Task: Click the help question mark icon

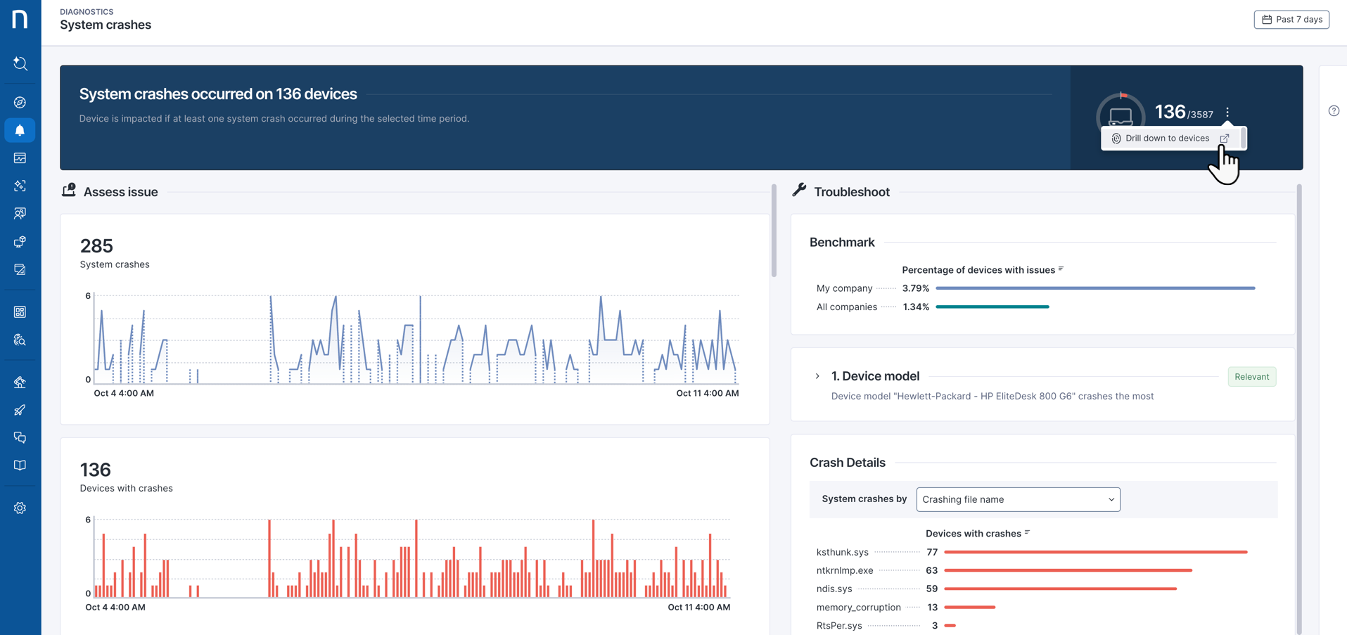Action: click(1334, 111)
